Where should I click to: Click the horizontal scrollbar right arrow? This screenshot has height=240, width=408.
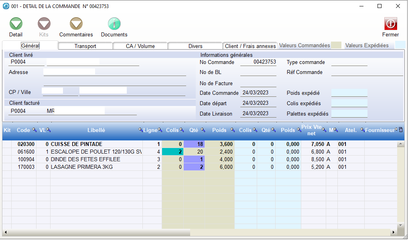[394, 232]
